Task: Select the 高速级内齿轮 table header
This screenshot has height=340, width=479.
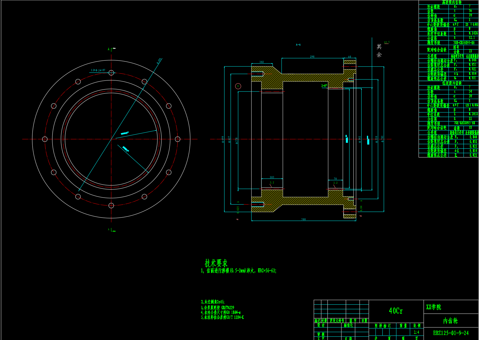Action: [x=451, y=2]
